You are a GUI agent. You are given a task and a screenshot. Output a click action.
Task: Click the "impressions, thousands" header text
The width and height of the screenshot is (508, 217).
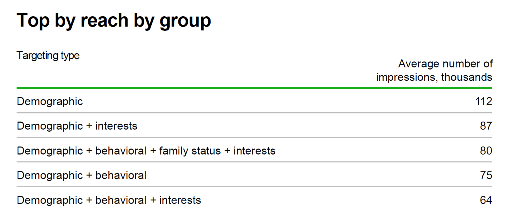pos(434,77)
